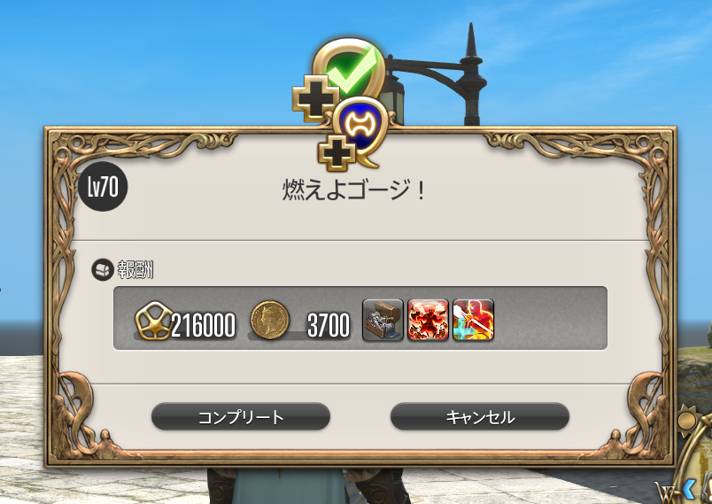Click the Lv70 level badge
The image size is (712, 504).
pos(103,187)
